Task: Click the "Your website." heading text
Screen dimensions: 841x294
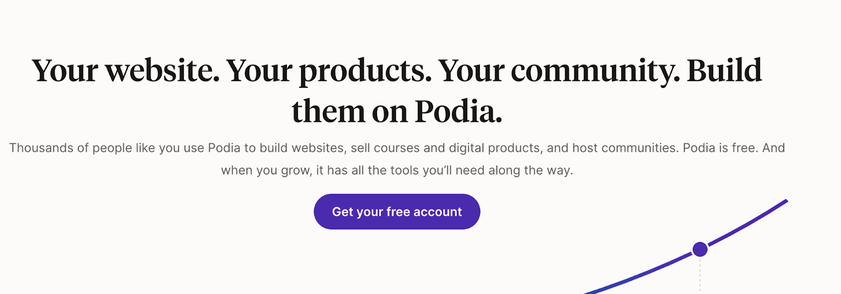Action: click(x=126, y=71)
